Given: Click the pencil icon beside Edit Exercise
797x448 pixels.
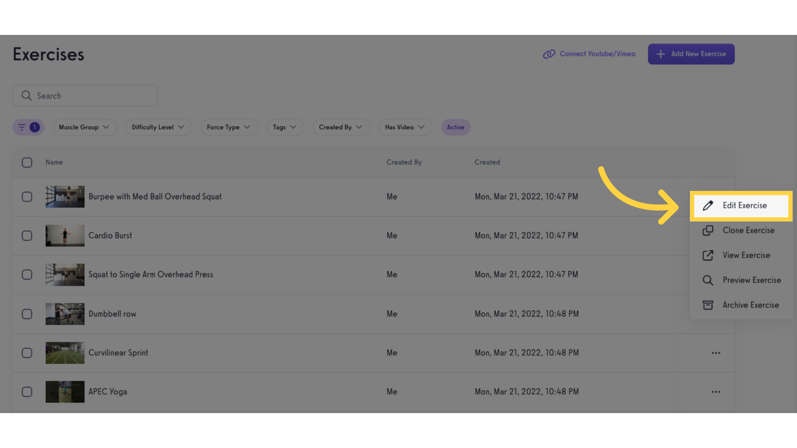Looking at the screenshot, I should [x=708, y=206].
